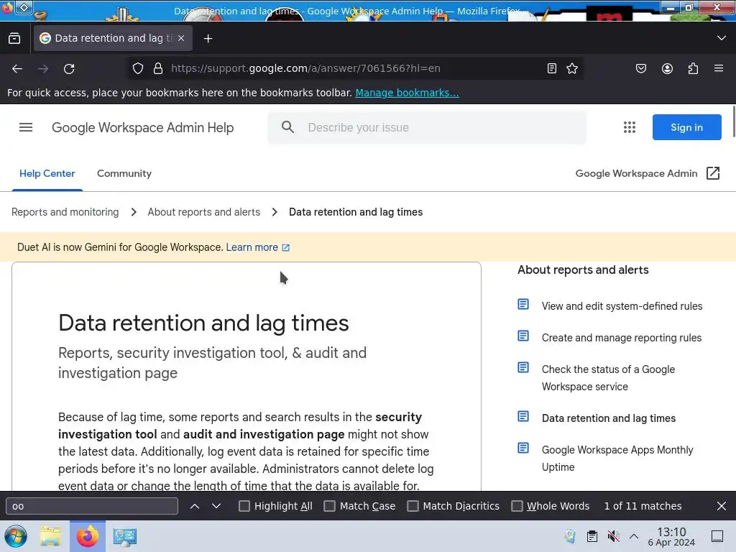Click the Sign in button

coord(686,127)
